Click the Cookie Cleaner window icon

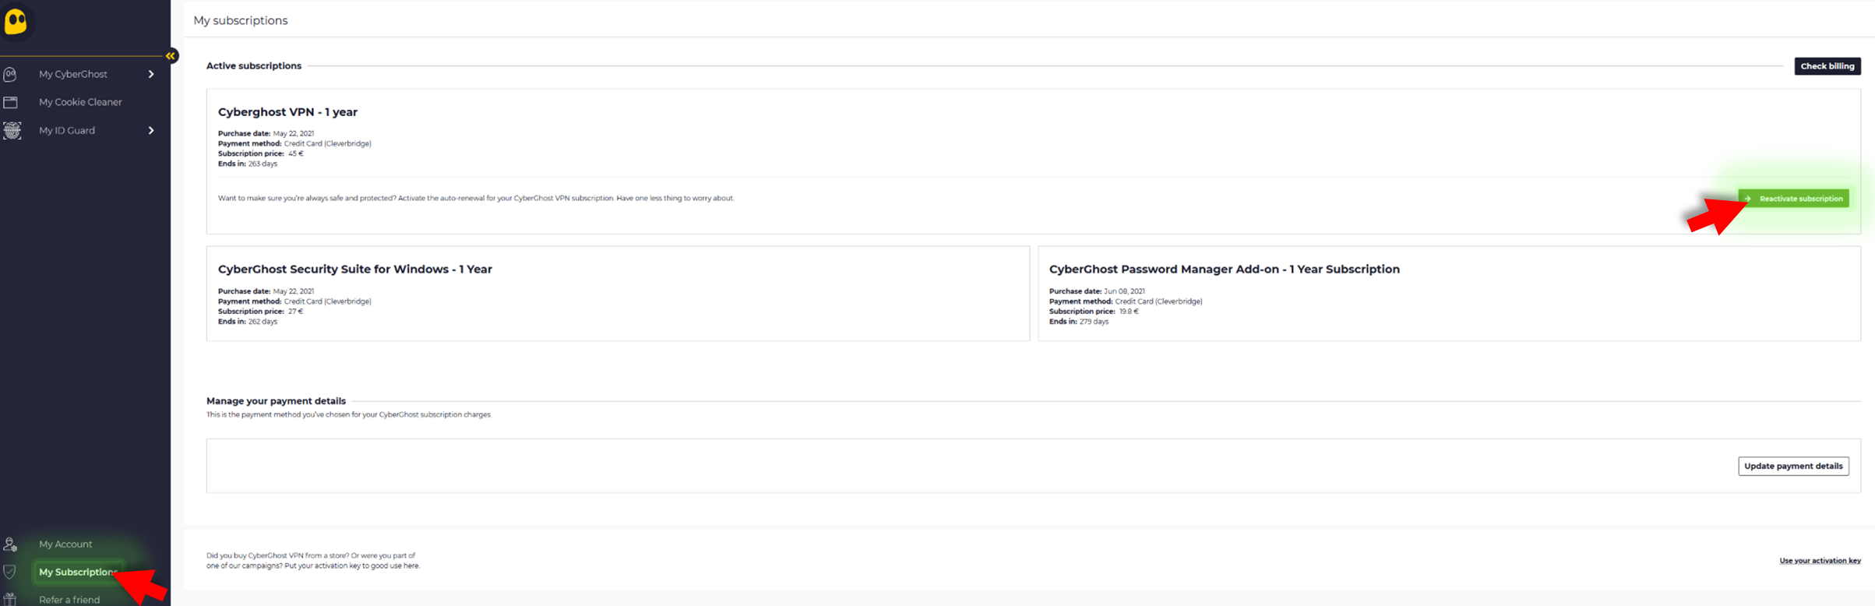[10, 102]
